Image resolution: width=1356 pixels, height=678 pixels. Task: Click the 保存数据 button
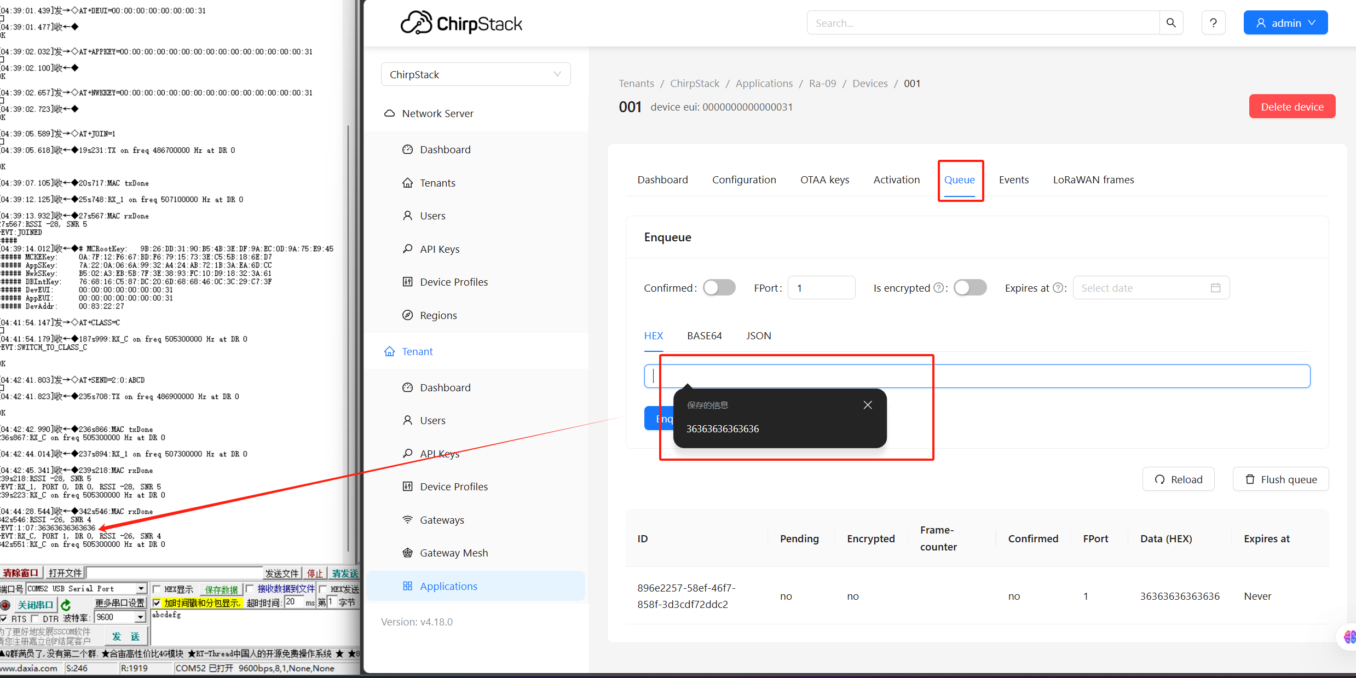[x=221, y=589]
